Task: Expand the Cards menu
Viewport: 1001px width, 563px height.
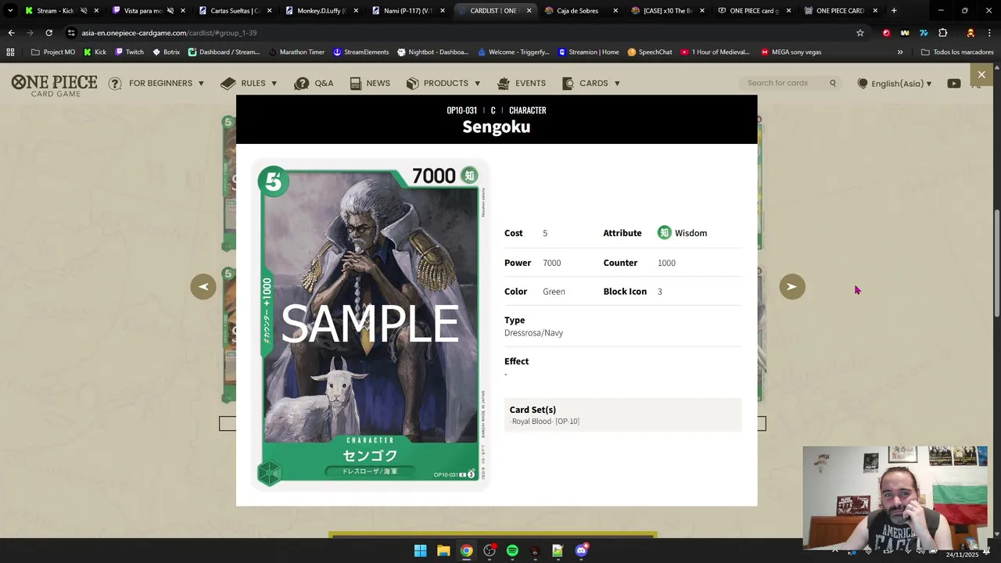Action: click(591, 83)
